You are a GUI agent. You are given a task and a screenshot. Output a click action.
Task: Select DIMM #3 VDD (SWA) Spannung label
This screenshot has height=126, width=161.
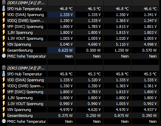(x=26, y=80)
